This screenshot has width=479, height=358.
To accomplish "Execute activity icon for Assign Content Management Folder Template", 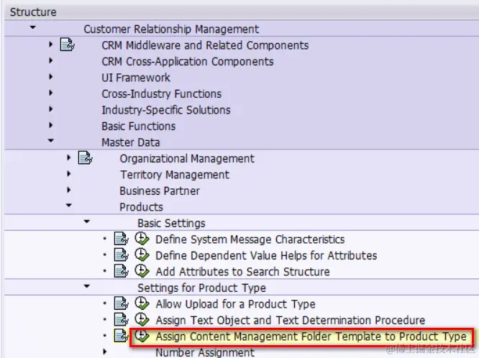I will click(x=142, y=336).
